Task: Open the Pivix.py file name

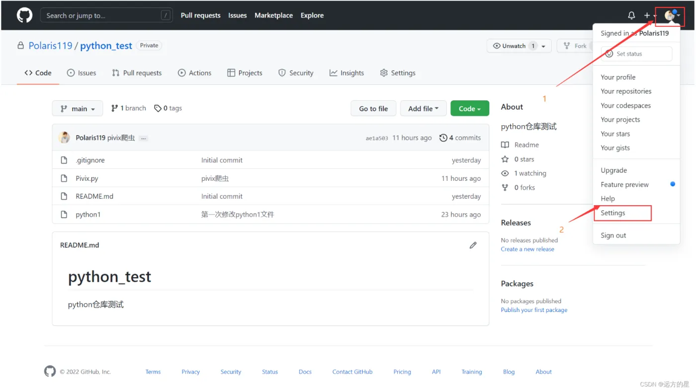Action: click(87, 178)
